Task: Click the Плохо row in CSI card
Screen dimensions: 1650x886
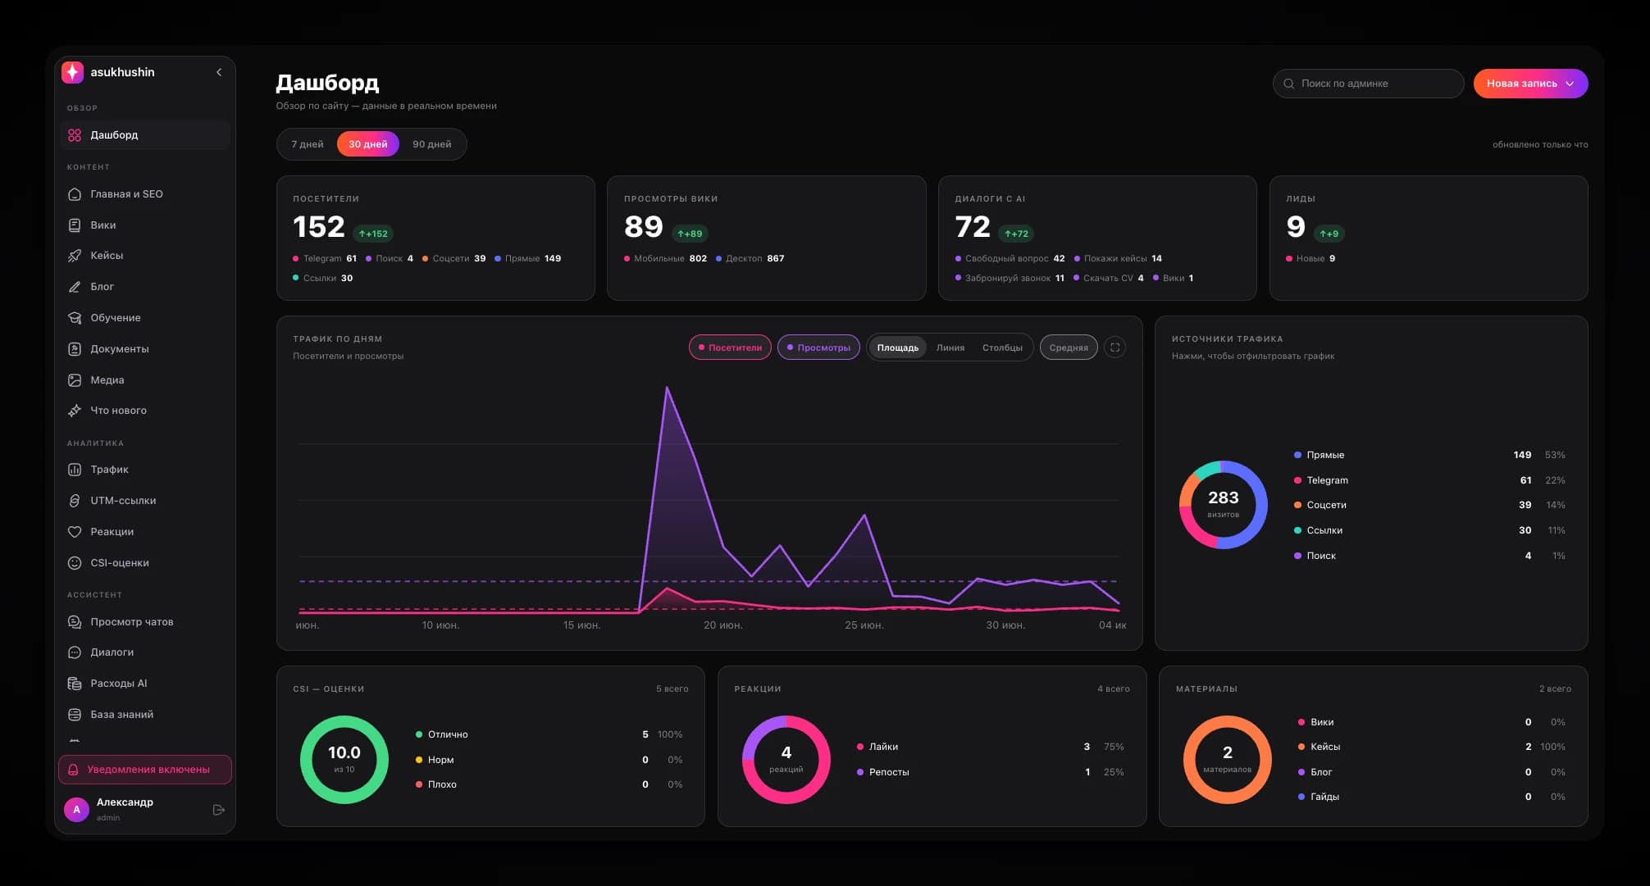Action: [x=549, y=784]
